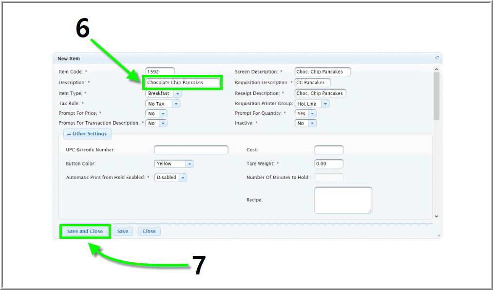Expand the Prompt For Quantity dropdown

[312, 113]
